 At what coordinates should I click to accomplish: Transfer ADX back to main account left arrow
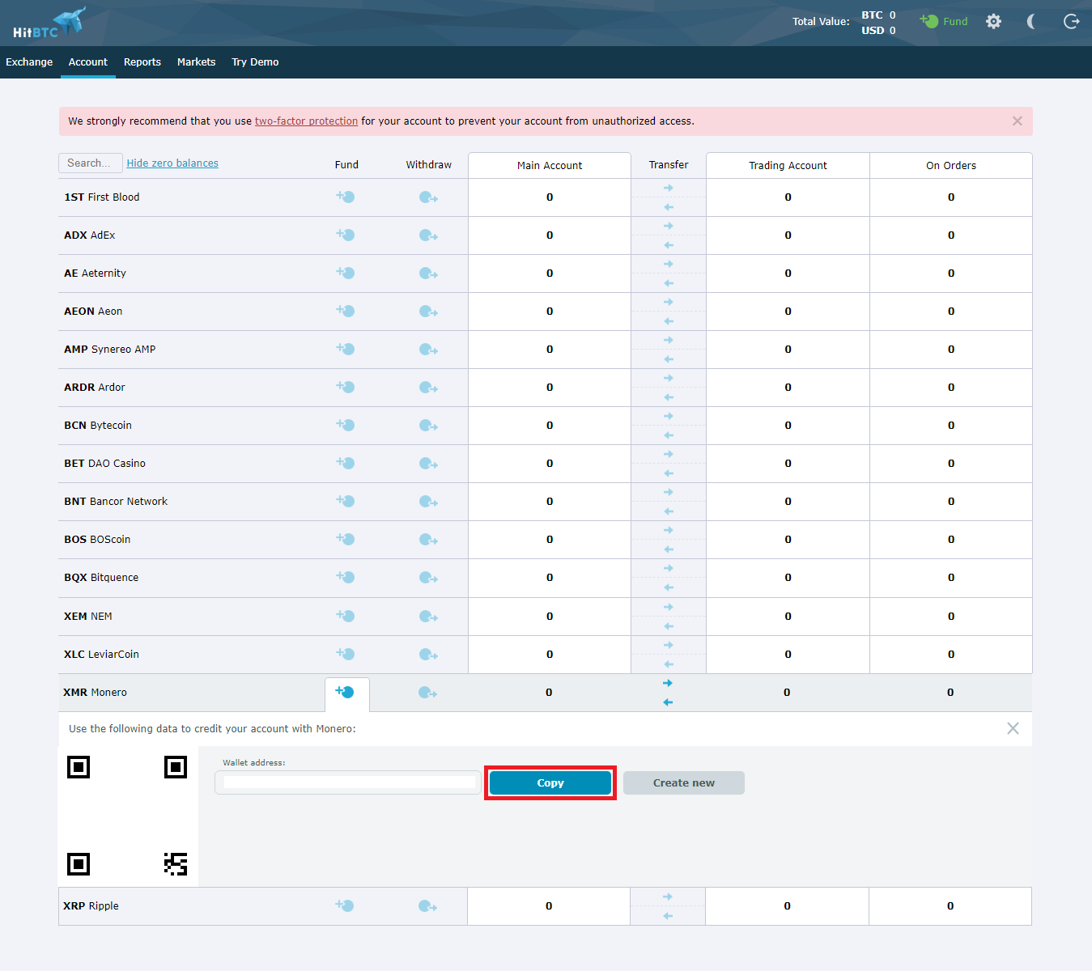coord(669,245)
